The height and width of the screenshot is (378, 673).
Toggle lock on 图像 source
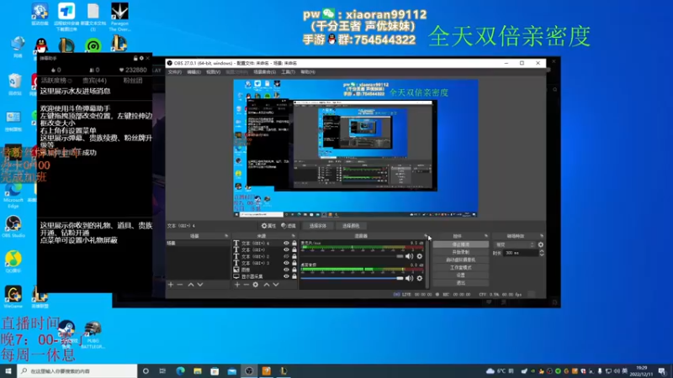[294, 270]
